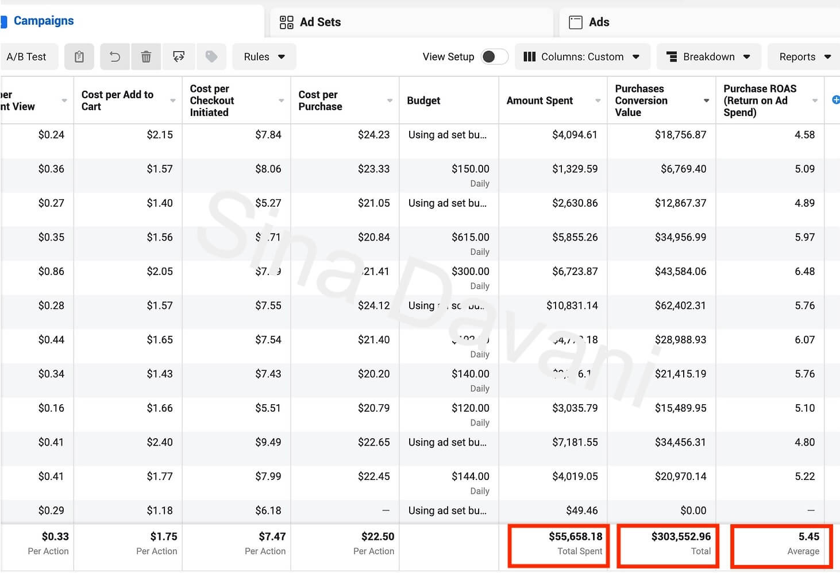Click the Cost per Purchase header
This screenshot has height=573, width=840.
(320, 100)
